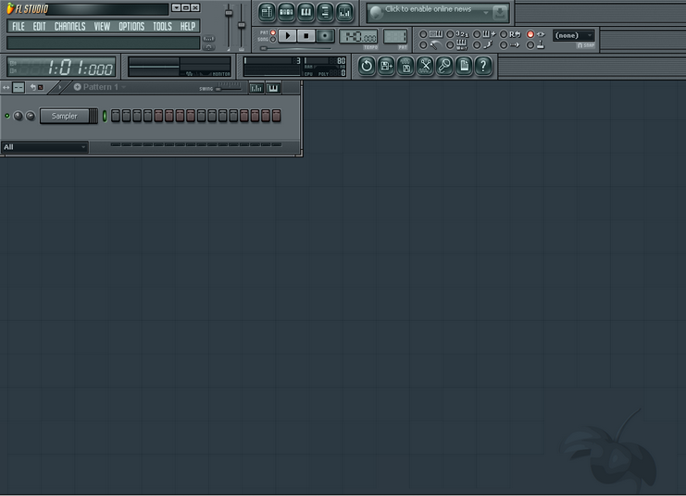
Task: Open keyboard editor icon in Step Sequencer
Action: pos(273,88)
